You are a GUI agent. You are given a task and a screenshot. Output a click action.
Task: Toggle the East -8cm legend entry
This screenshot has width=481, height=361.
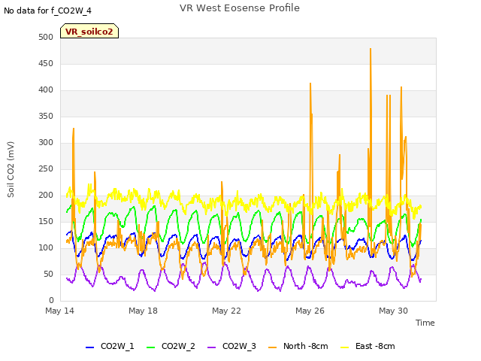click(x=368, y=346)
